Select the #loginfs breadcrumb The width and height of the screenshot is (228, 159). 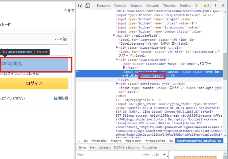pos(116,141)
